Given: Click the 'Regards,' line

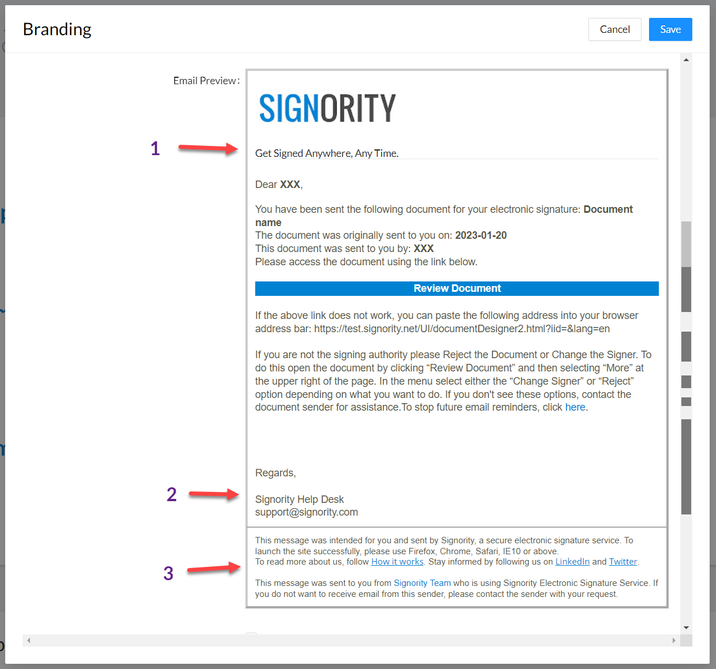Looking at the screenshot, I should pyautogui.click(x=275, y=473).
